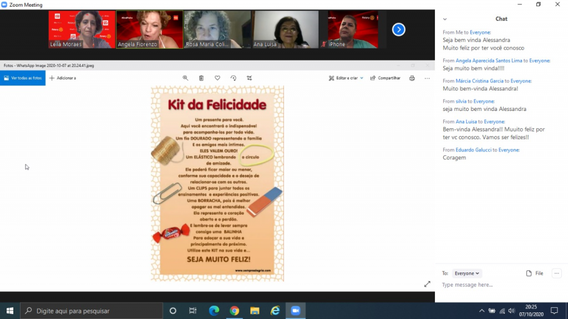Collapse the Chat panel chevron
Image resolution: width=568 pixels, height=319 pixels.
click(x=445, y=19)
